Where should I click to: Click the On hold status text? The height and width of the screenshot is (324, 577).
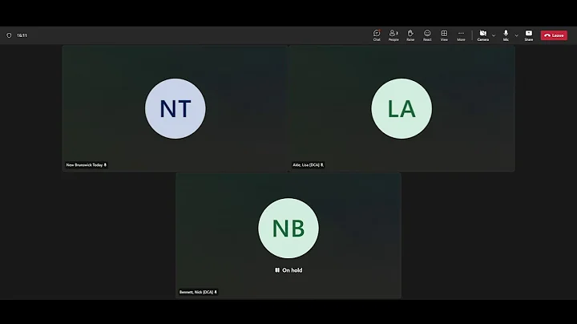point(293,270)
